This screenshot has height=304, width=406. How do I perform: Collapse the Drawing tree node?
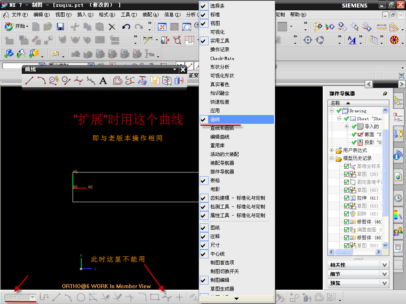click(331, 111)
